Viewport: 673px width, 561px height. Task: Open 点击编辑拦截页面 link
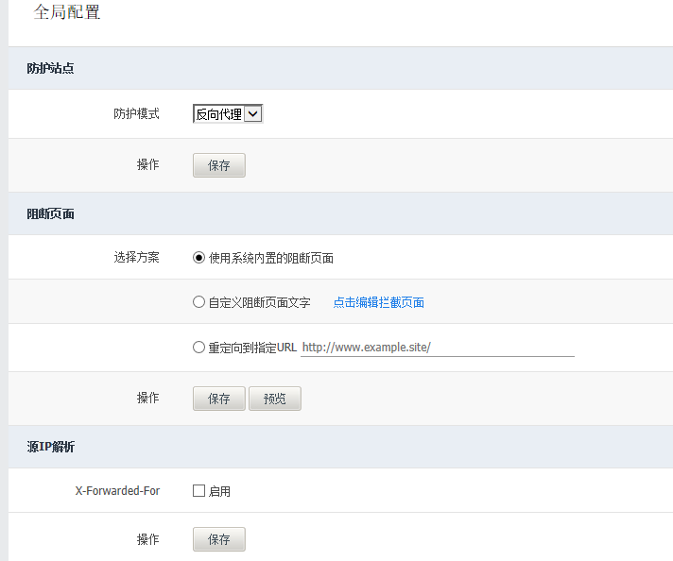click(x=378, y=302)
